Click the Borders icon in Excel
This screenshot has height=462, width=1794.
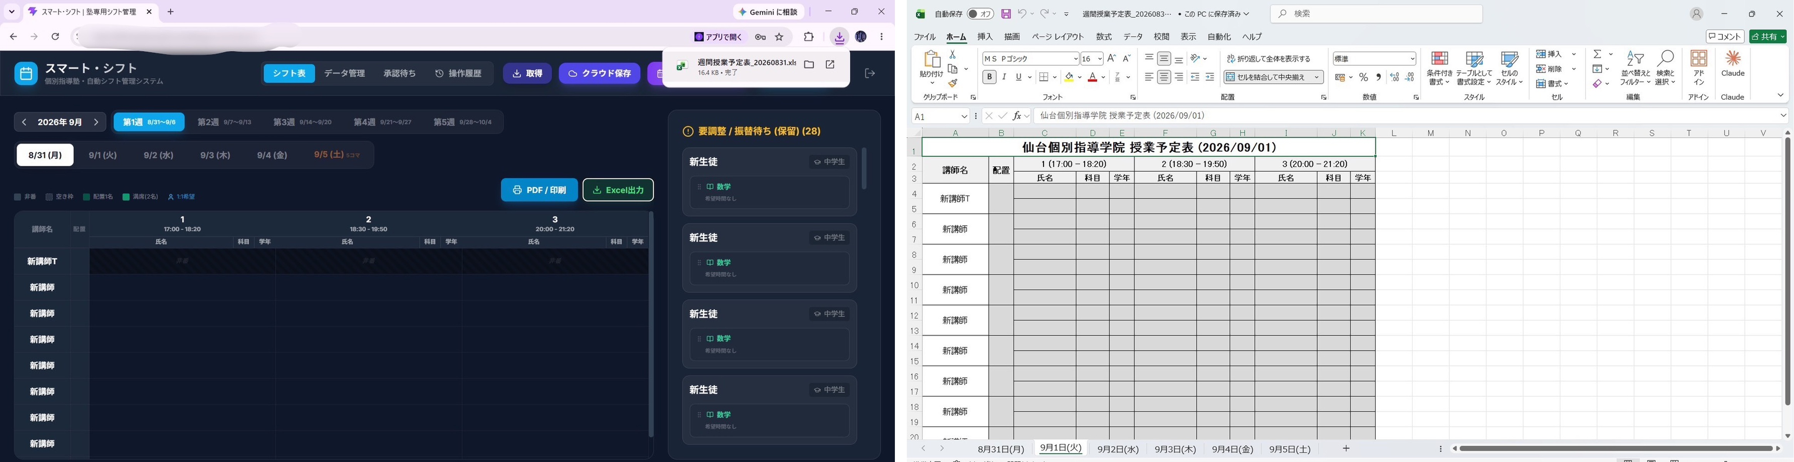coord(1043,77)
